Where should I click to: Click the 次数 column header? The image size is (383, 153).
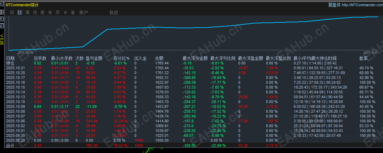coord(79,58)
